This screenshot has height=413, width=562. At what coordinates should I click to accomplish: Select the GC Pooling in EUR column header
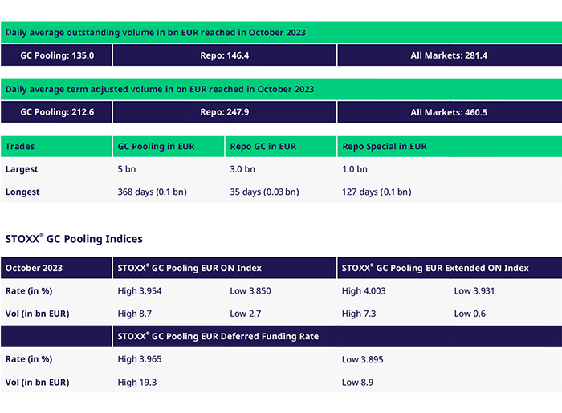(157, 147)
